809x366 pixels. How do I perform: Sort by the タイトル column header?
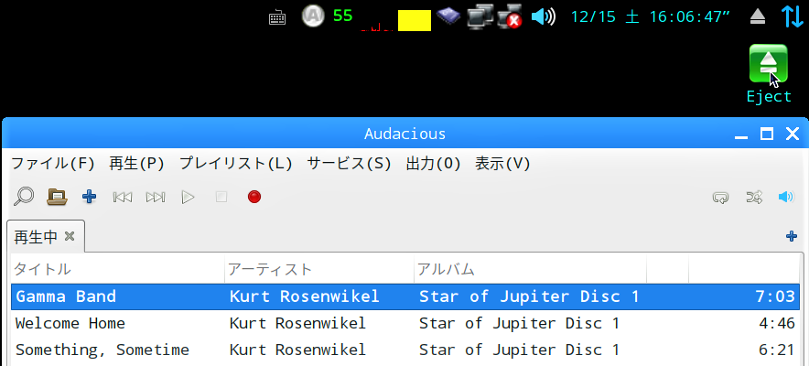[x=118, y=269]
